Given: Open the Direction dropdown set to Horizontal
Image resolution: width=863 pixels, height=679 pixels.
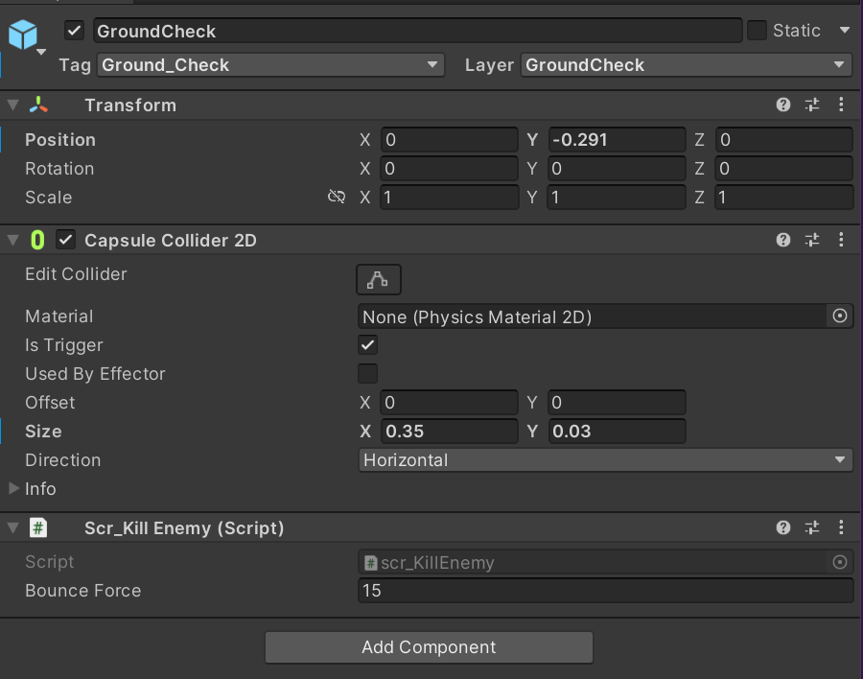Looking at the screenshot, I should pyautogui.click(x=605, y=460).
